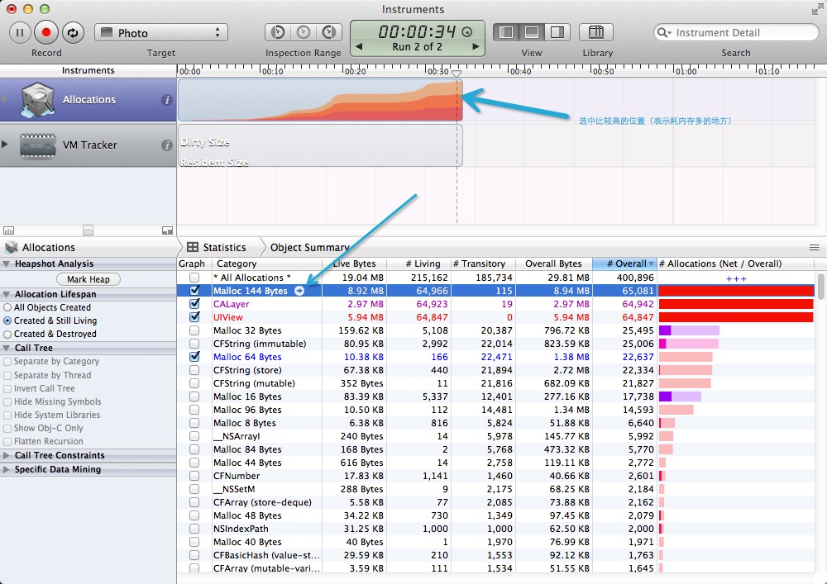Image resolution: width=827 pixels, height=584 pixels.
Task: Click the clock icon beside the timer display
Action: point(466,32)
